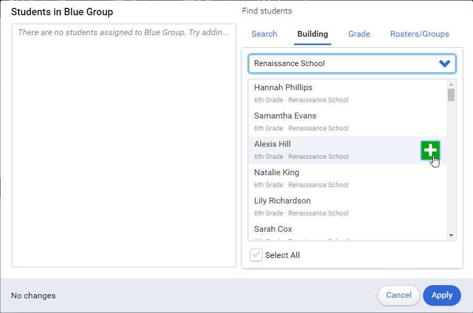Select the Building tab
Image resolution: width=473 pixels, height=313 pixels.
[312, 34]
